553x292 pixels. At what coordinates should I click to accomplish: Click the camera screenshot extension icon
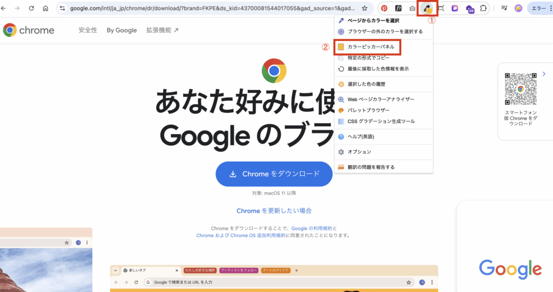[x=413, y=9]
